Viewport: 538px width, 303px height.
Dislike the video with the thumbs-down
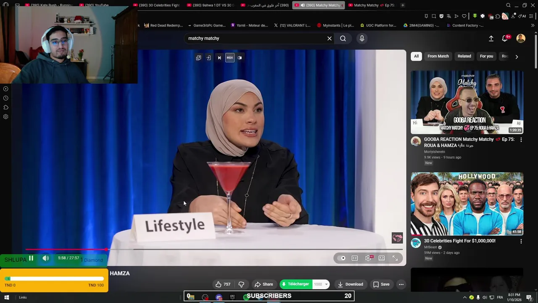(x=241, y=284)
